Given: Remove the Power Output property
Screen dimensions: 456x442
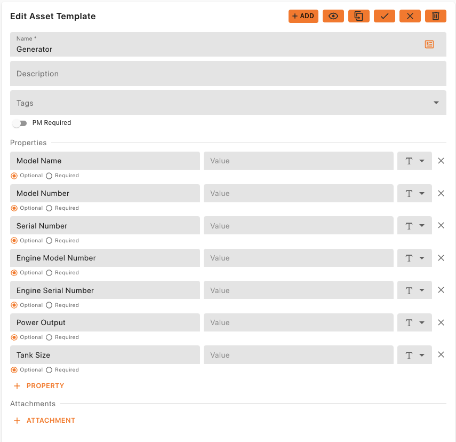Looking at the screenshot, I should click(x=441, y=322).
